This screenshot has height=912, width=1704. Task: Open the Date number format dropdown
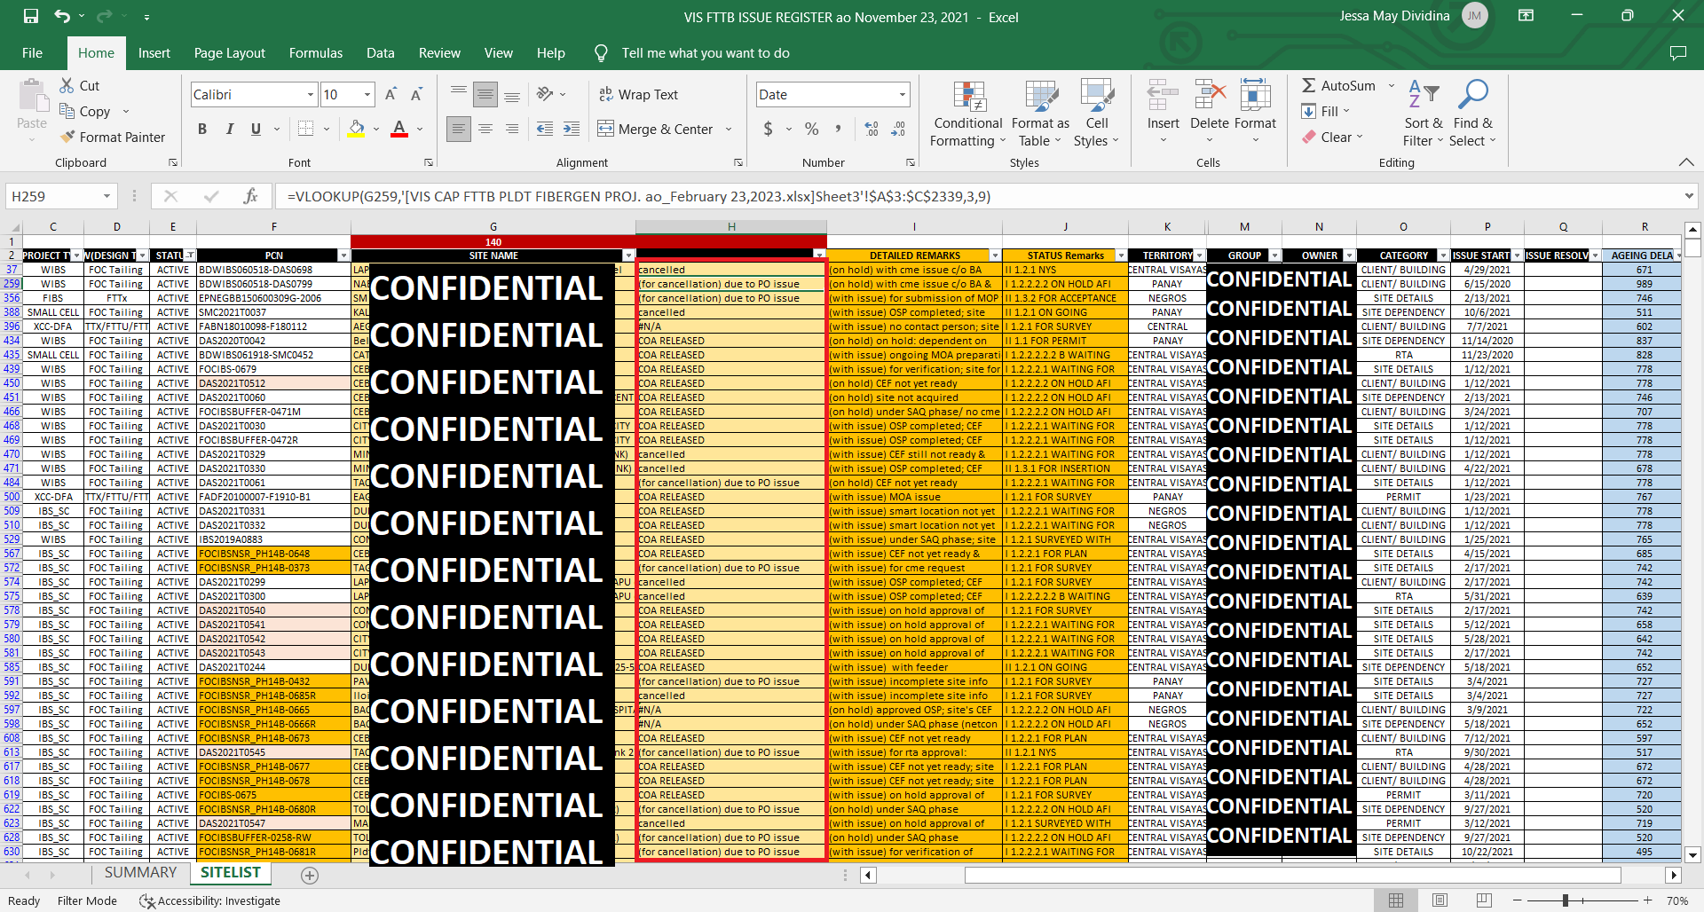pyautogui.click(x=903, y=94)
